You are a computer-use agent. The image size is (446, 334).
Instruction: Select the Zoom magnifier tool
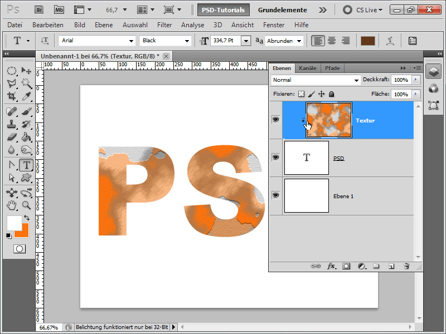click(26, 205)
